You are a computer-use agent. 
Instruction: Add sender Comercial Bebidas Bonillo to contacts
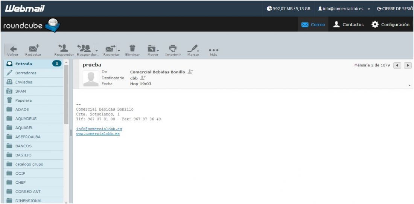click(190, 72)
